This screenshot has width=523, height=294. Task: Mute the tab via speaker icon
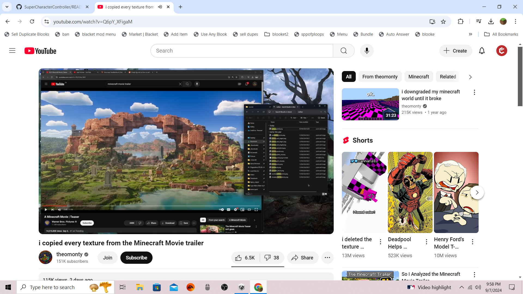160,7
